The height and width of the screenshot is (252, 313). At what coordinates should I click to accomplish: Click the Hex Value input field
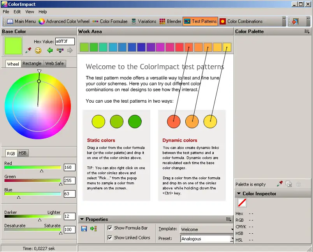(65, 42)
